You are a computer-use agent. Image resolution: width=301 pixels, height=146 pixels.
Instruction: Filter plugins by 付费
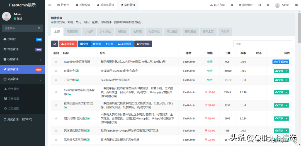[x=109, y=44]
